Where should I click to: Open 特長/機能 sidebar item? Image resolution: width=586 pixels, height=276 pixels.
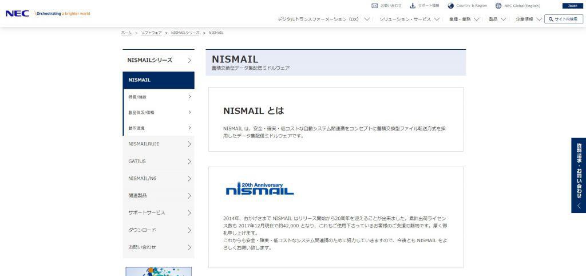[x=159, y=97]
